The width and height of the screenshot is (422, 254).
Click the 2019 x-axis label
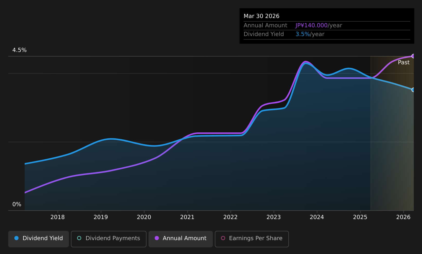tap(101, 217)
